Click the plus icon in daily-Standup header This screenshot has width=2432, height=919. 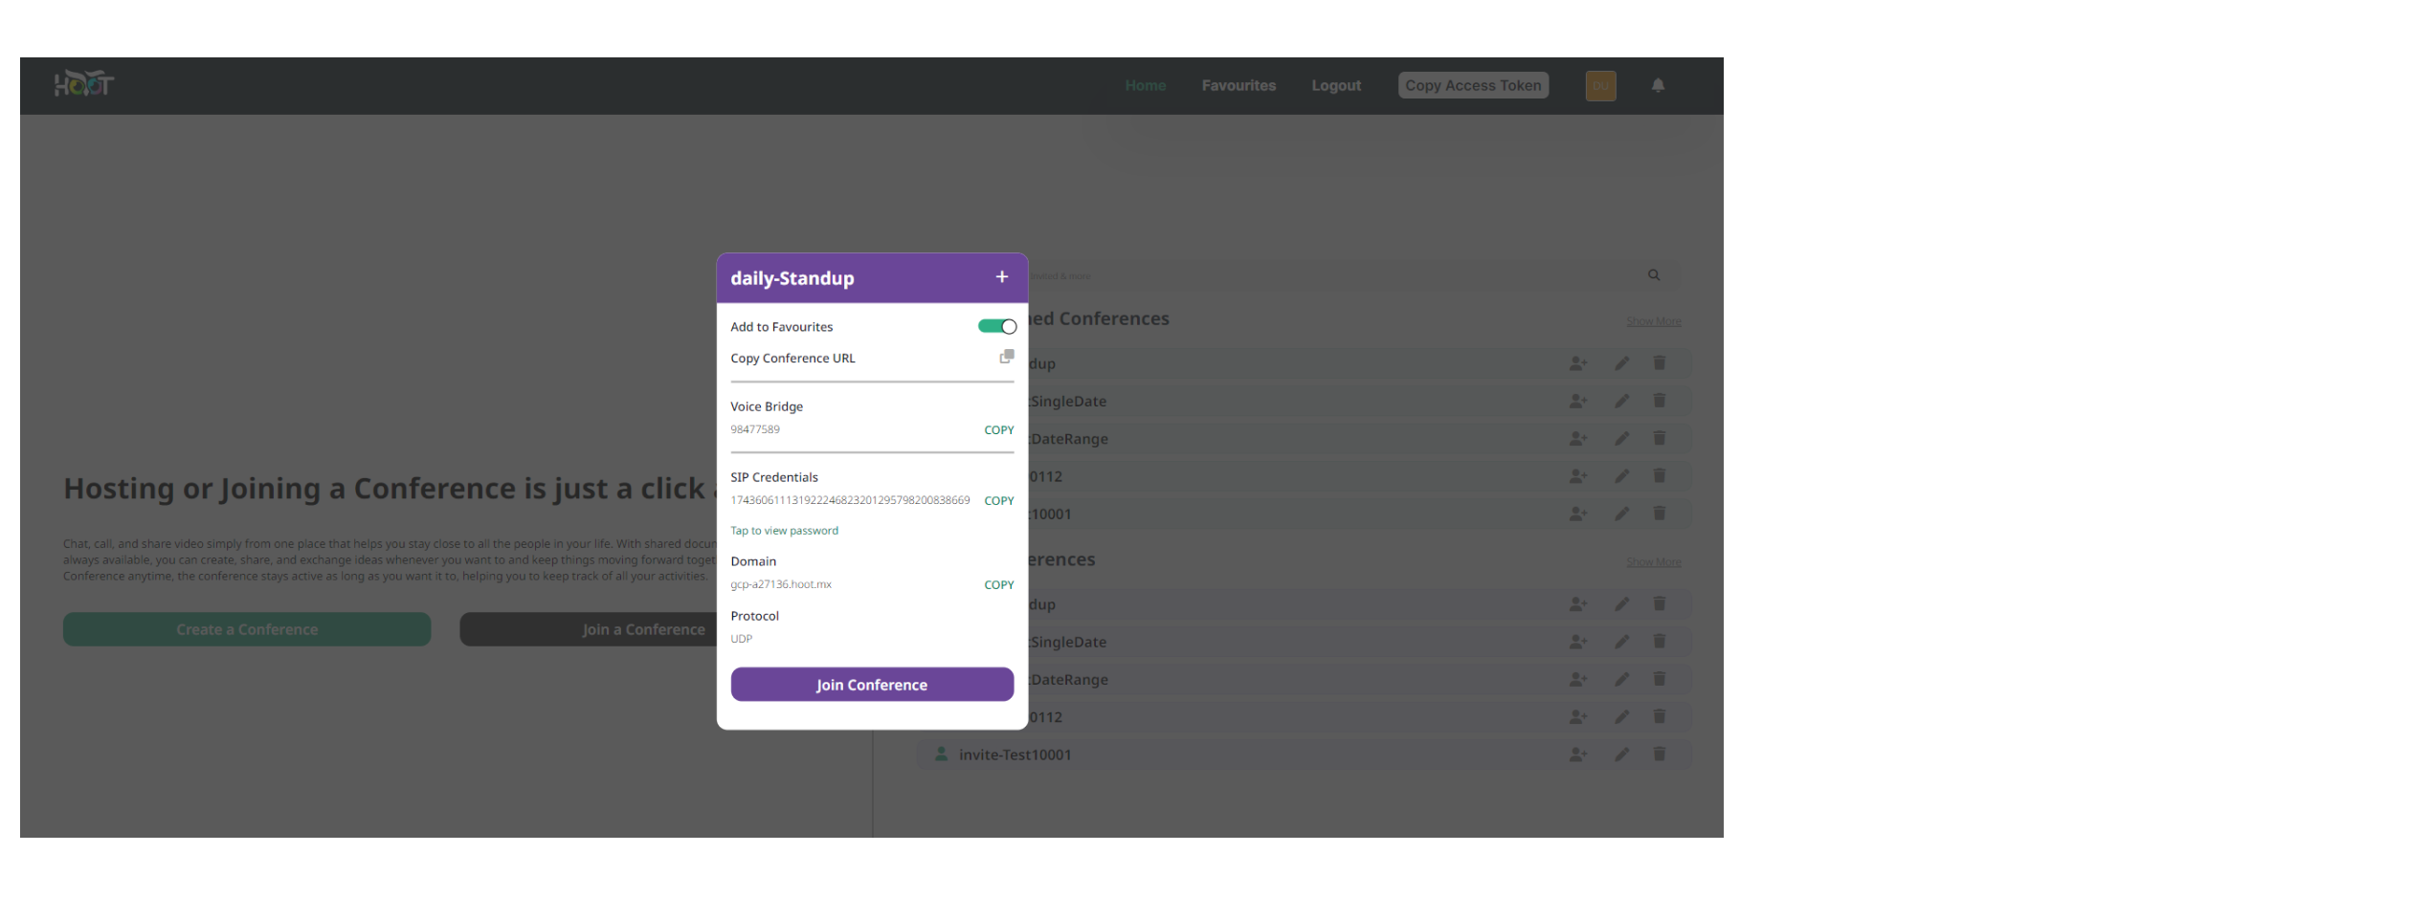(1001, 277)
